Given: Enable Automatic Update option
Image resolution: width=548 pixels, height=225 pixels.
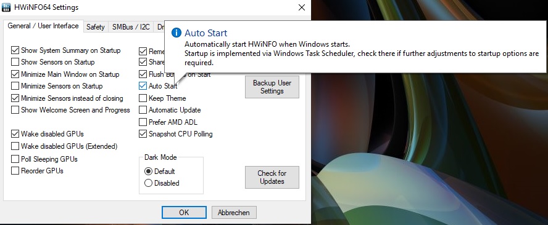Looking at the screenshot, I should point(143,110).
